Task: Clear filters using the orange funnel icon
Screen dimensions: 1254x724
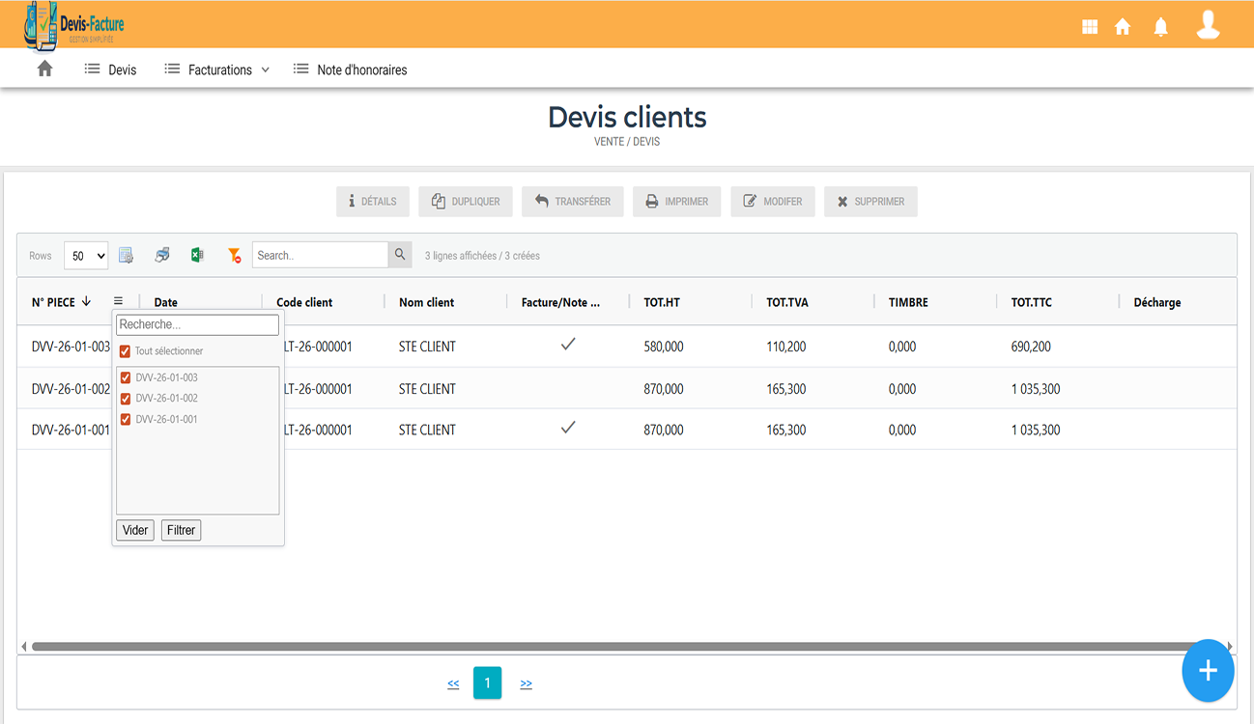Action: tap(234, 254)
